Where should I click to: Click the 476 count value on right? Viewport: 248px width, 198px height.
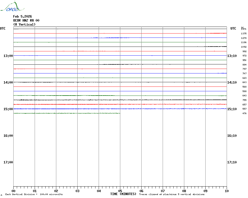click(x=244, y=114)
